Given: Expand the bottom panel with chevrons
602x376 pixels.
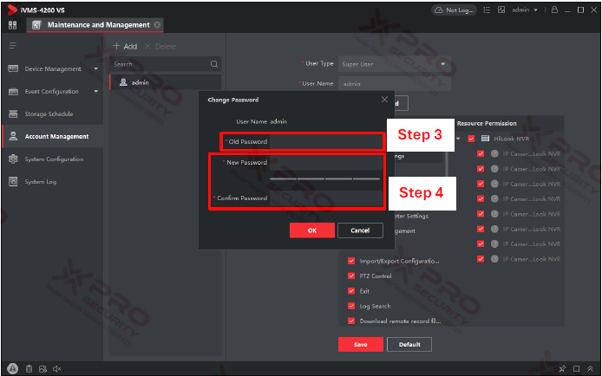Looking at the screenshot, I should click(x=590, y=369).
